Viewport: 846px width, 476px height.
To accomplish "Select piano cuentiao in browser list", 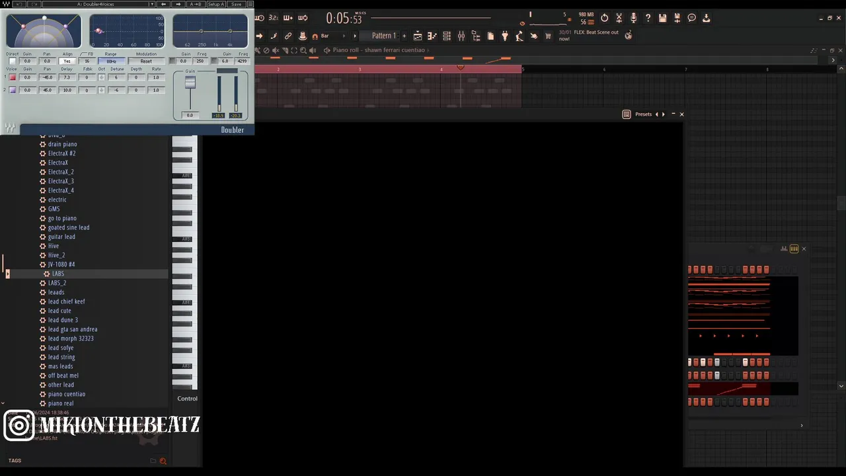I will (66, 394).
